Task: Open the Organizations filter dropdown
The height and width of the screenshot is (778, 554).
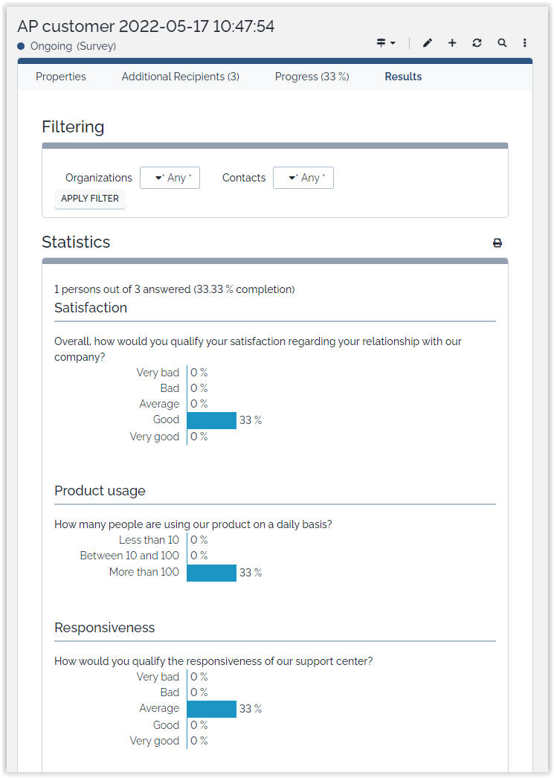Action: click(170, 178)
